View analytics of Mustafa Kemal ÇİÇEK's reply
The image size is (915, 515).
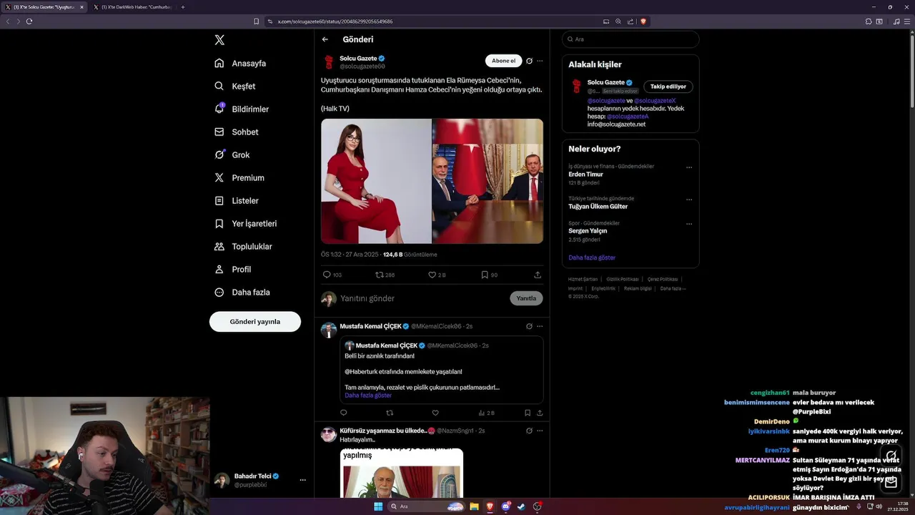point(486,413)
